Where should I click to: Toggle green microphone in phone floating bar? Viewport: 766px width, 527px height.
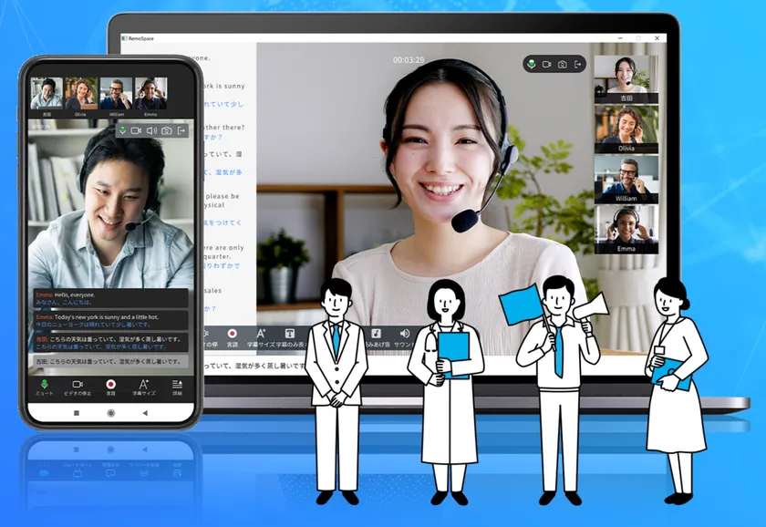(x=121, y=130)
